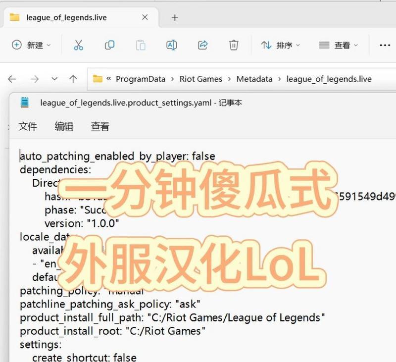
Task: Expand chevron after Riot Games in breadcrumb
Action: click(229, 79)
